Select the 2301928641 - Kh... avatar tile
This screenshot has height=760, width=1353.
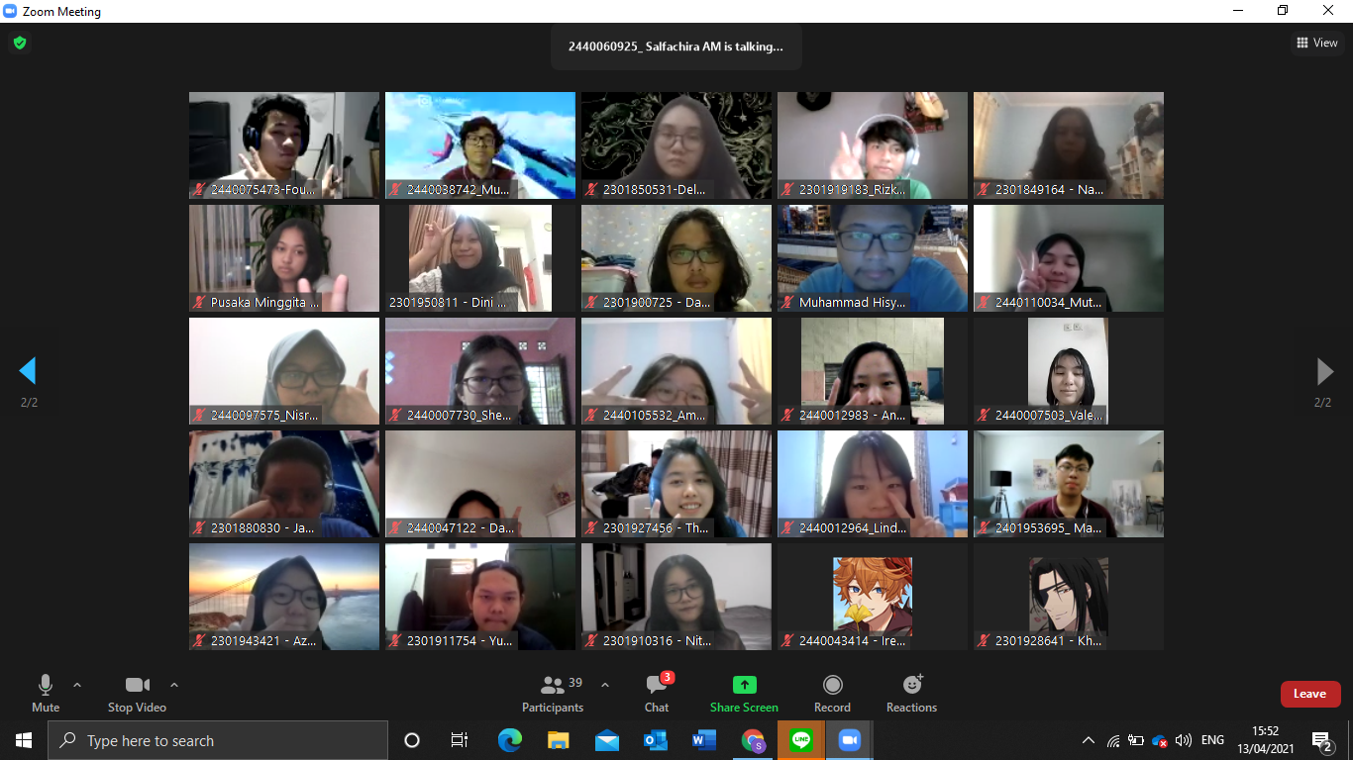coord(1069,597)
